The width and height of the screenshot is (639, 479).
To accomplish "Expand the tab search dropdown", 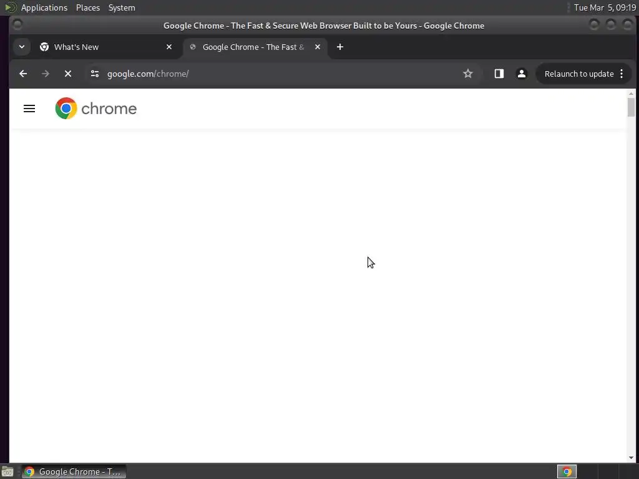I will pyautogui.click(x=22, y=47).
